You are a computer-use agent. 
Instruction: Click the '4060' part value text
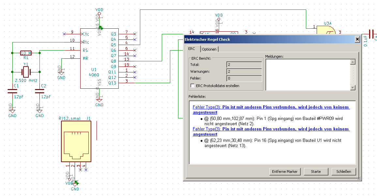(x=94, y=75)
